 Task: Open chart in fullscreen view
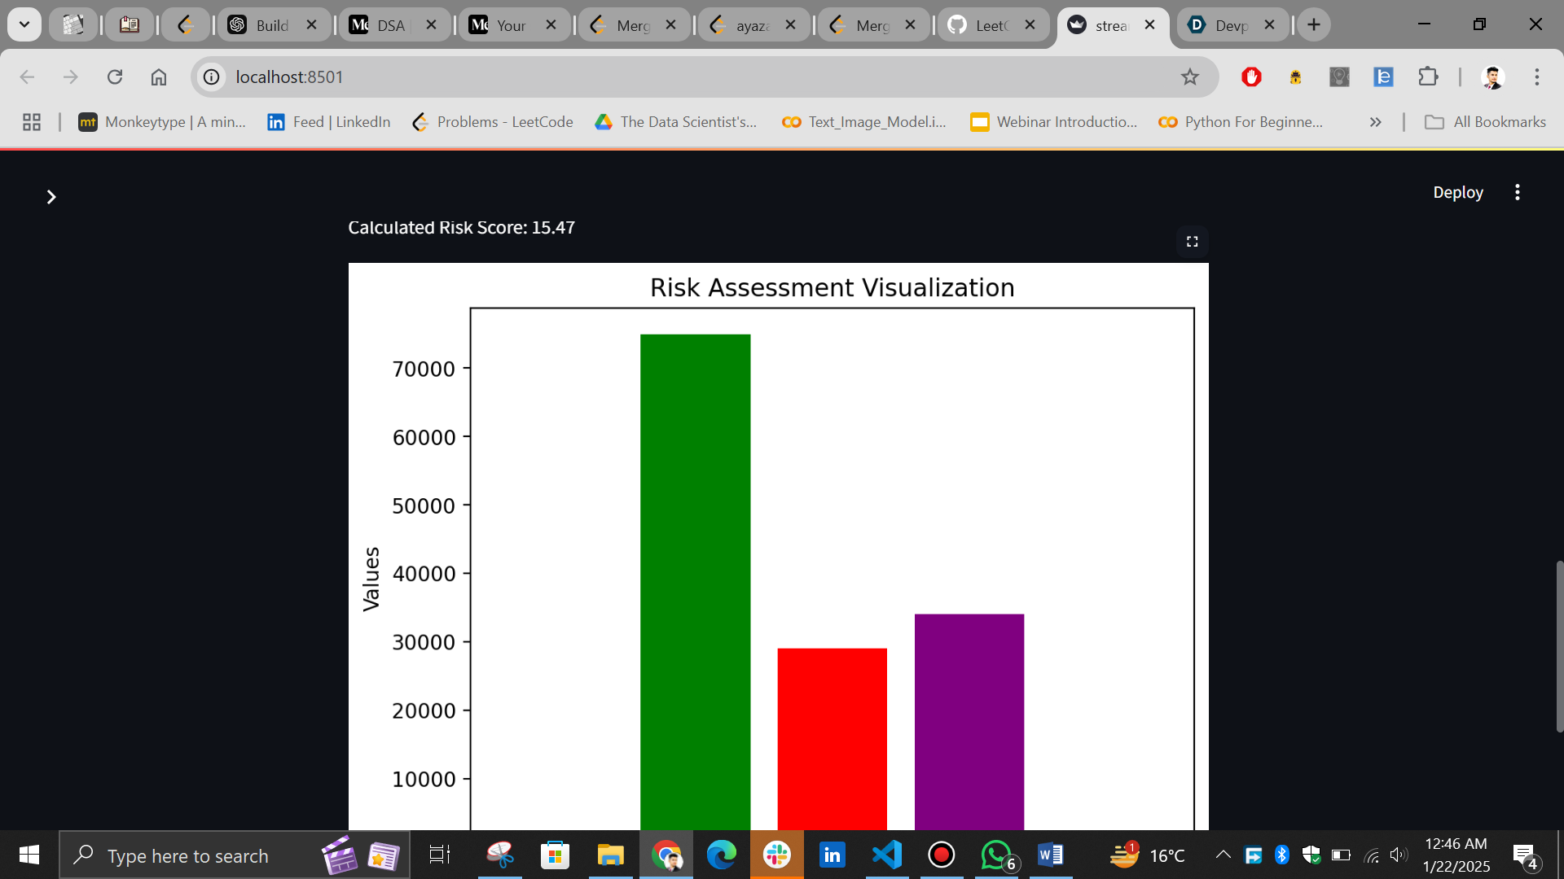1192,242
